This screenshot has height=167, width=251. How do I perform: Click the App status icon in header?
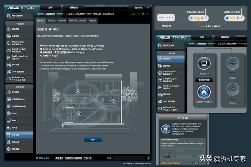(x=133, y=14)
